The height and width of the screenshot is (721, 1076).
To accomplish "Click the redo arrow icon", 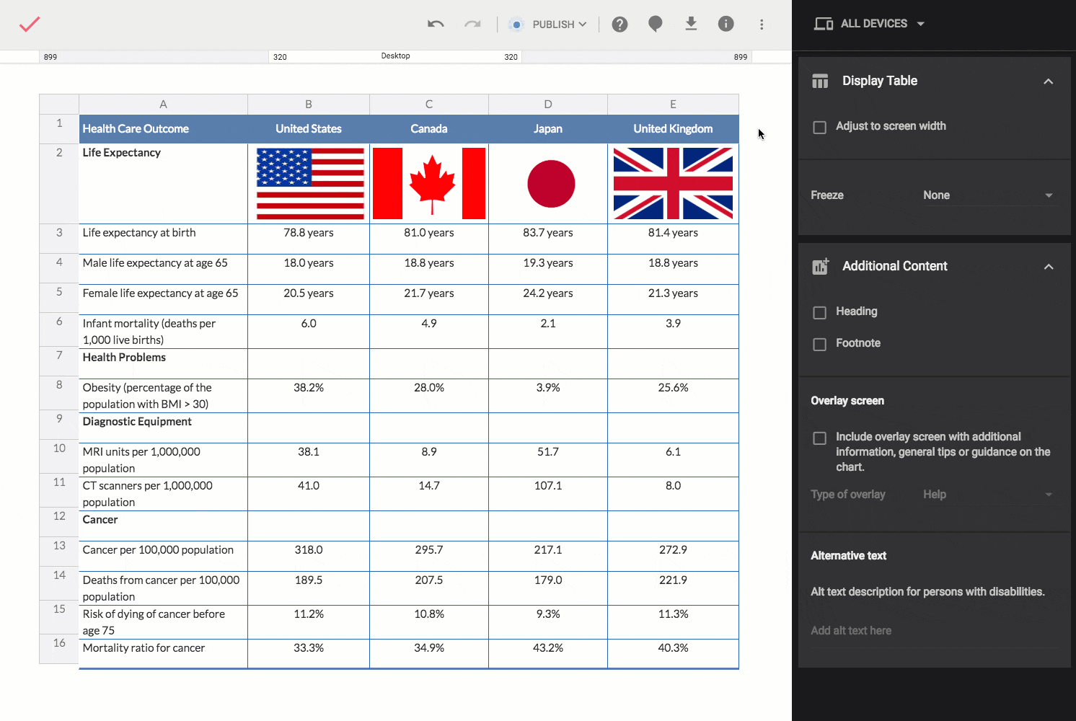I will (472, 25).
